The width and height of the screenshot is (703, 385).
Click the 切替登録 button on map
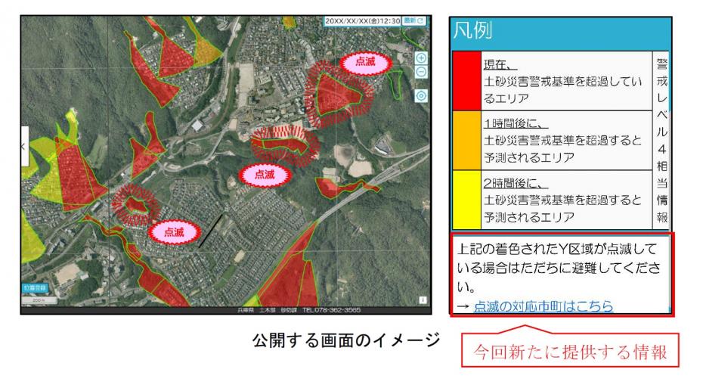point(34,288)
